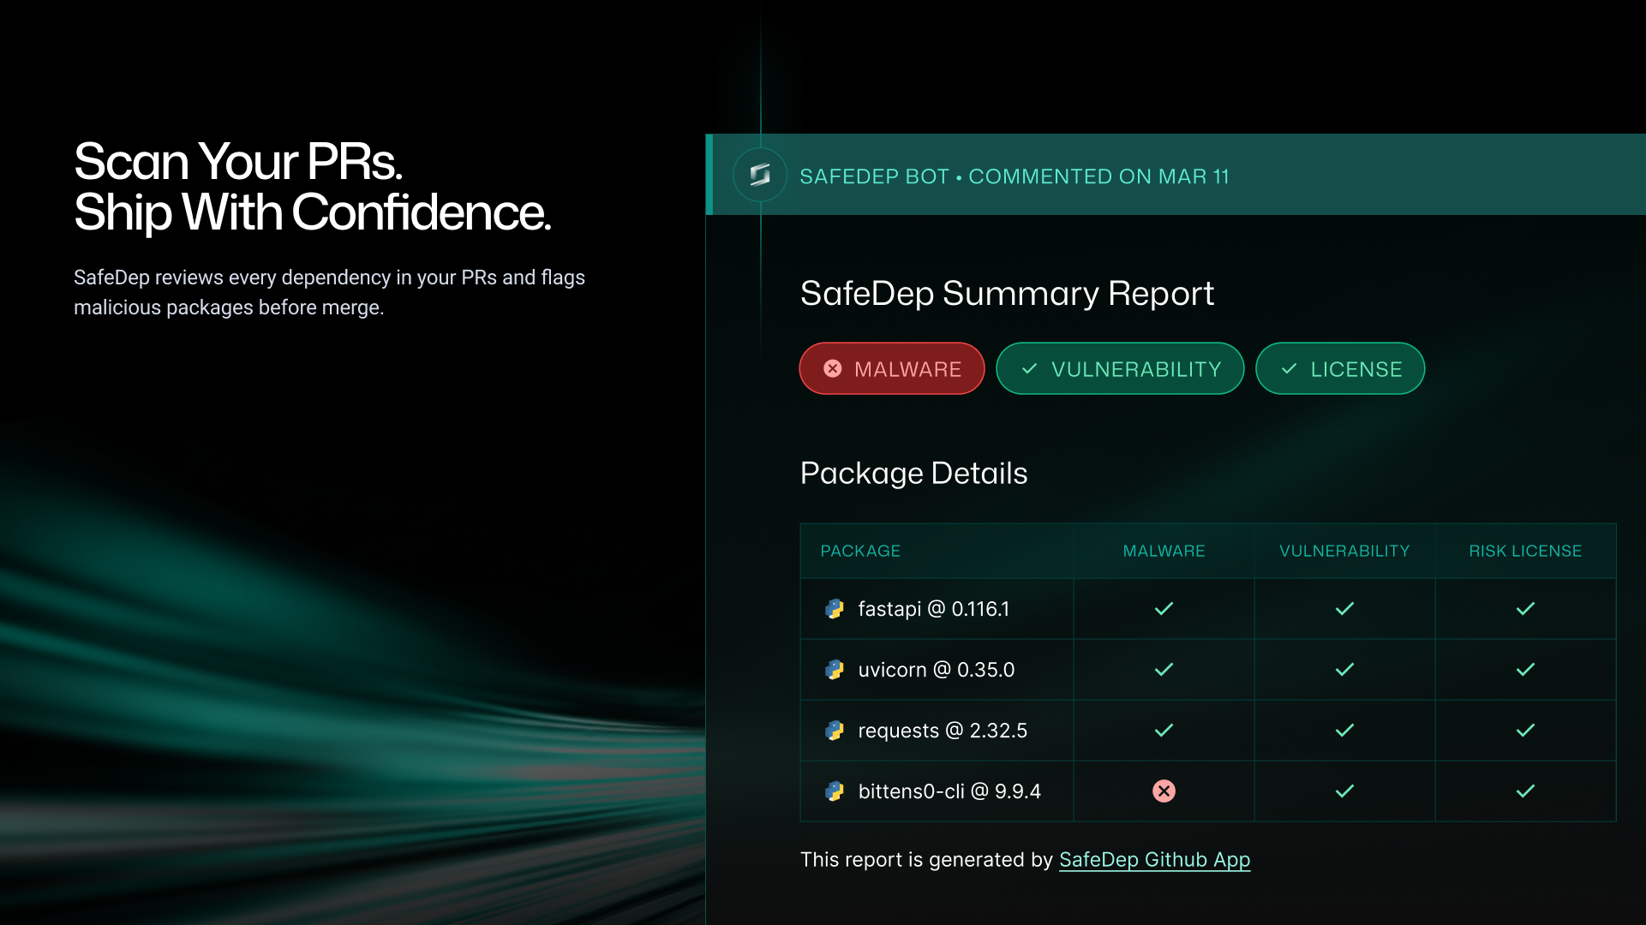This screenshot has height=925, width=1646.
Task: Click the red MALWARE status badge
Action: pyautogui.click(x=891, y=368)
